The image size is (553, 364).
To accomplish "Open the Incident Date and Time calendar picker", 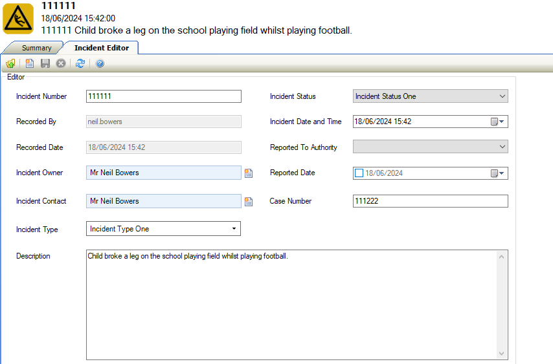I will pos(497,122).
